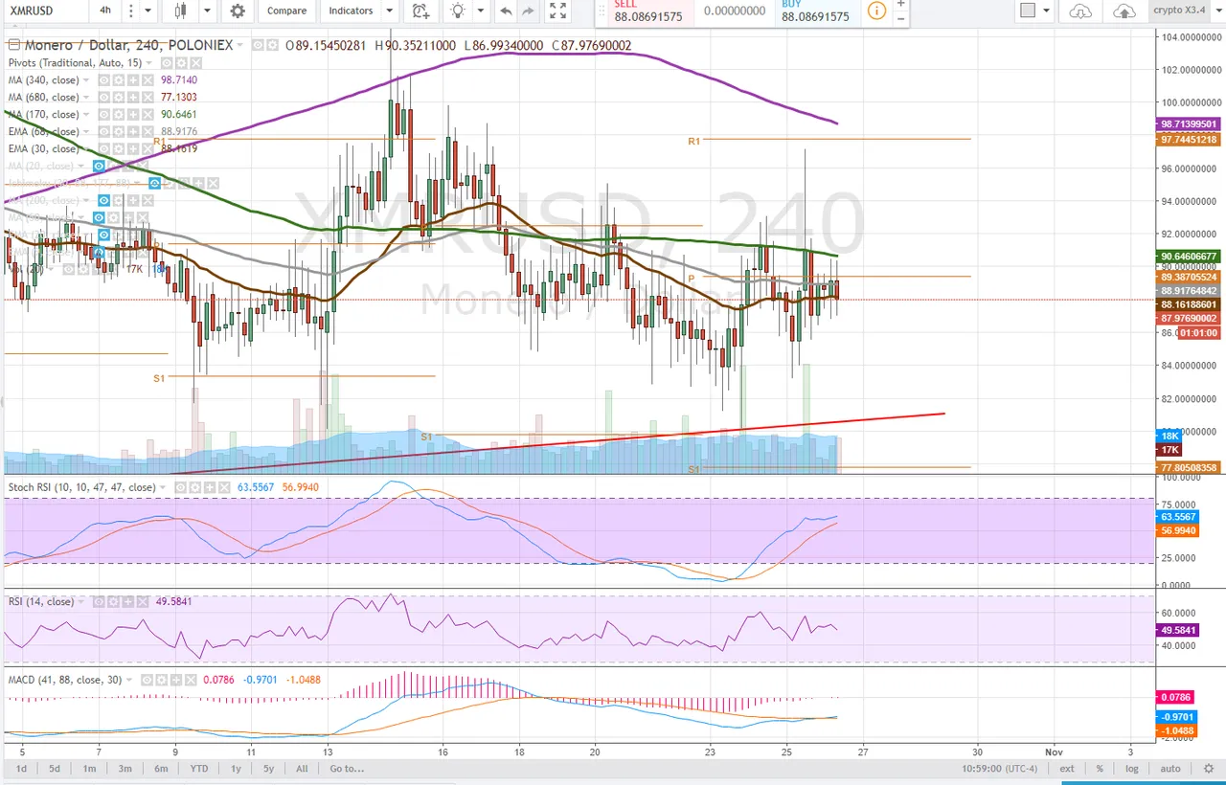
Task: Hide the MA (340, close) line
Action: tap(103, 80)
